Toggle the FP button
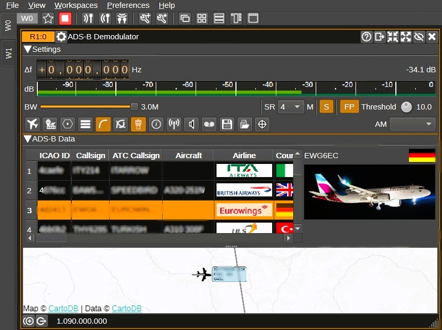 pyautogui.click(x=349, y=107)
